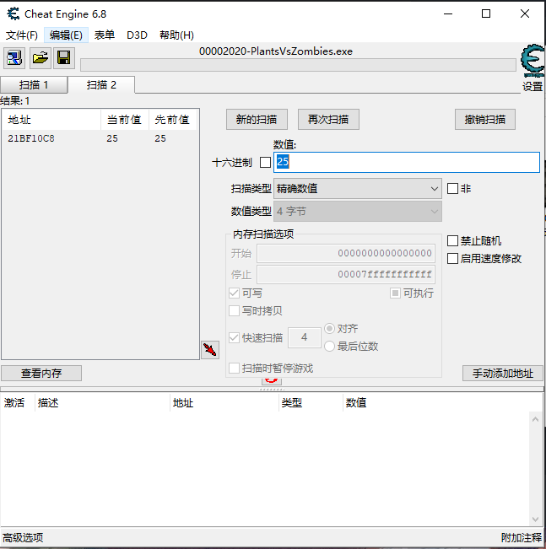Expand the 扫描类型 dropdown
This screenshot has height=549, width=546.
(358, 189)
